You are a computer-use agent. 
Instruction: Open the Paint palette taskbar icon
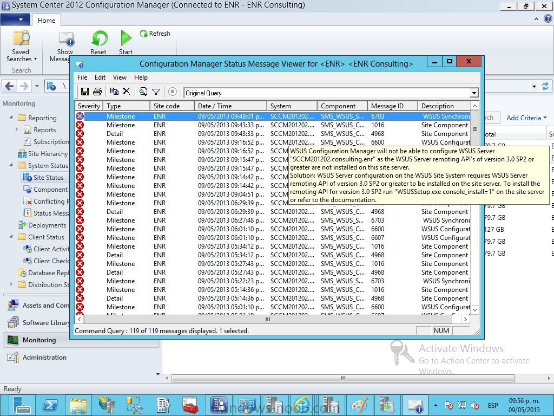point(359,405)
